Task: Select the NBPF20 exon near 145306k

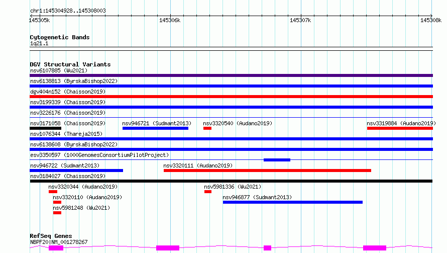Action: (x=168, y=248)
